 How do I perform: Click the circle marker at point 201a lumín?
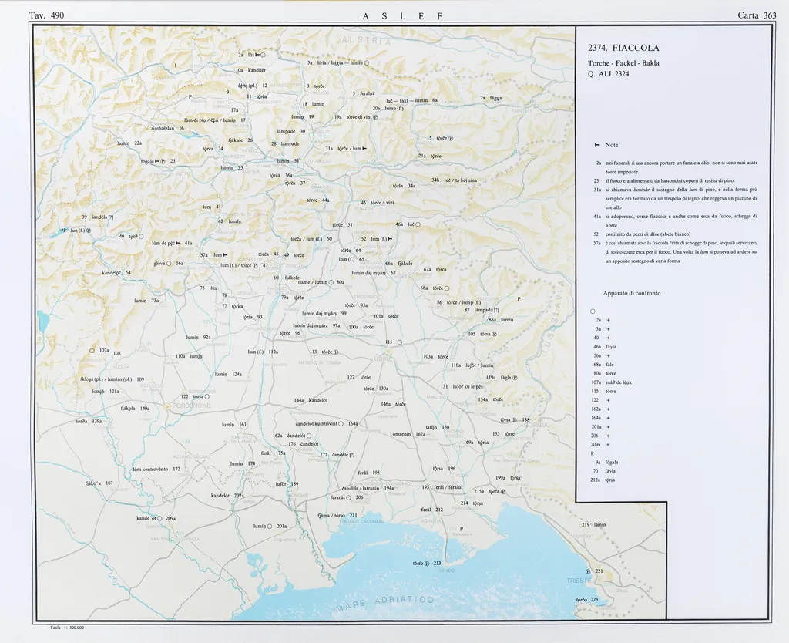(x=270, y=527)
